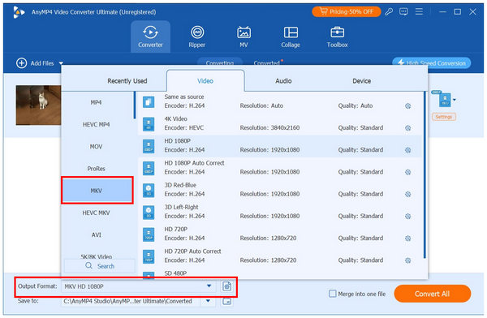Select ProRes in the format list
Screen dimensions: 487x318
pyautogui.click(x=97, y=169)
